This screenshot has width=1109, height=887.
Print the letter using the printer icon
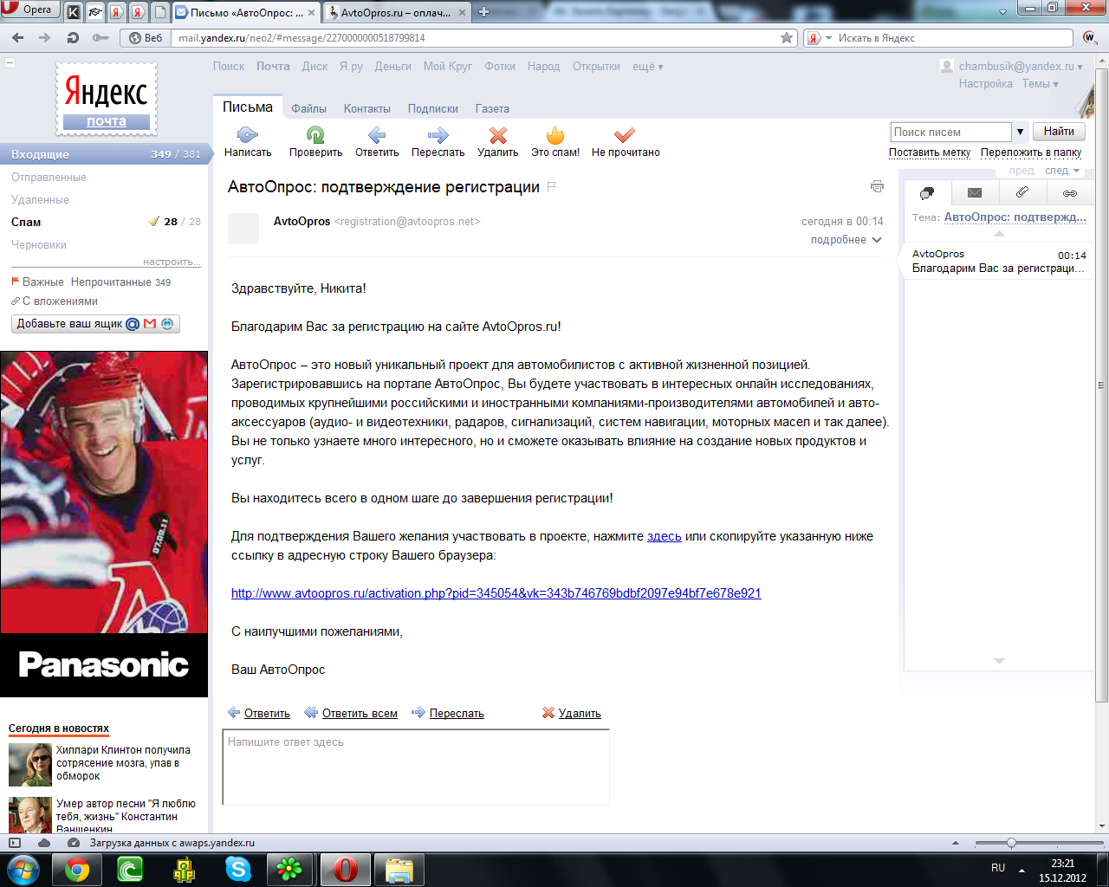point(877,186)
